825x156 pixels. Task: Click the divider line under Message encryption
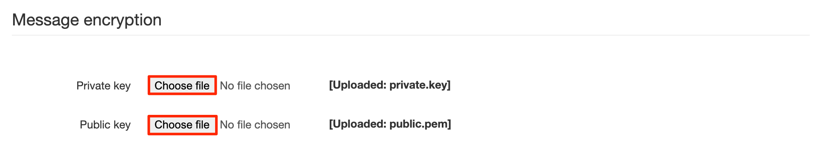click(x=411, y=35)
